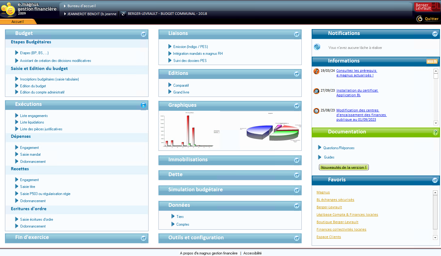Expand the Immobilisations panel
The image size is (441, 256).
[296, 160]
